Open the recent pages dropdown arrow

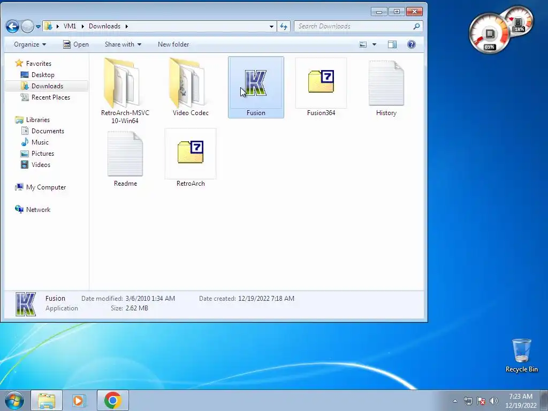[38, 27]
